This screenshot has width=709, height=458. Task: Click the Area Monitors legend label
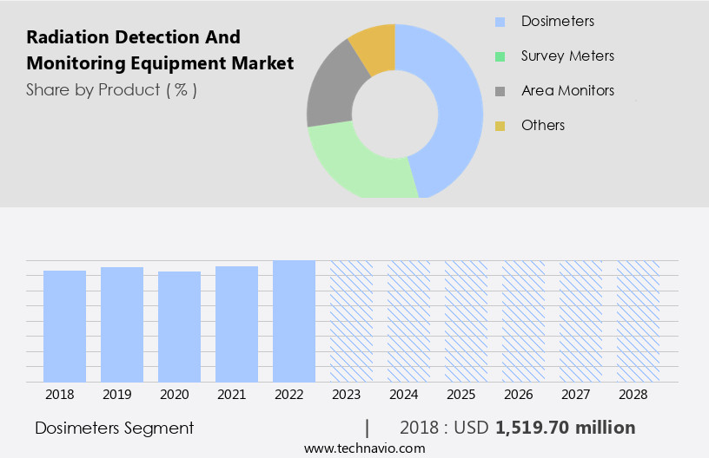click(x=567, y=91)
